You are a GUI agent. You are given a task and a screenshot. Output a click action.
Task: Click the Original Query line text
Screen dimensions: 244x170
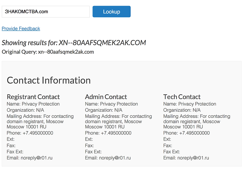[x=48, y=52]
